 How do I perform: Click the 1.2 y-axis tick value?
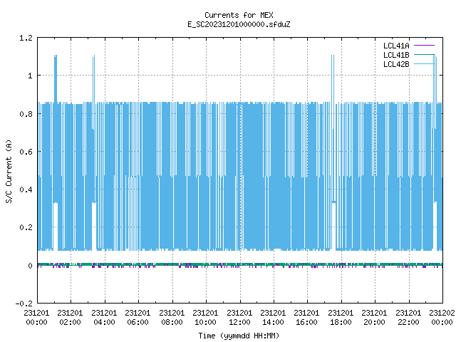point(26,38)
